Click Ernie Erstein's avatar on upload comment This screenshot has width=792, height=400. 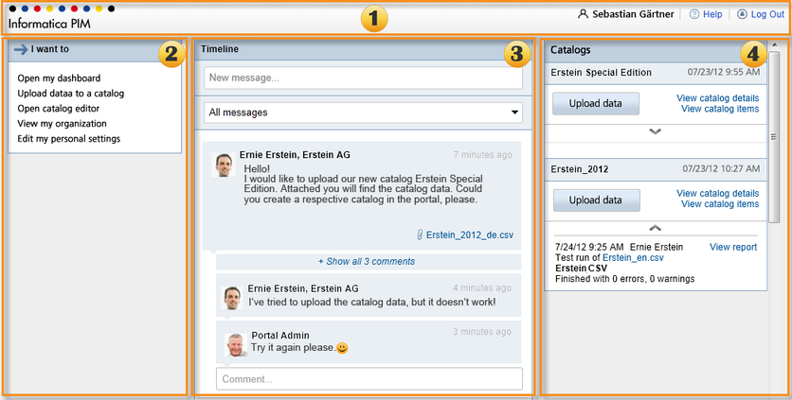pos(232,298)
